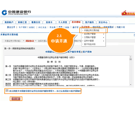Click the 第二条 clause label

8,75
